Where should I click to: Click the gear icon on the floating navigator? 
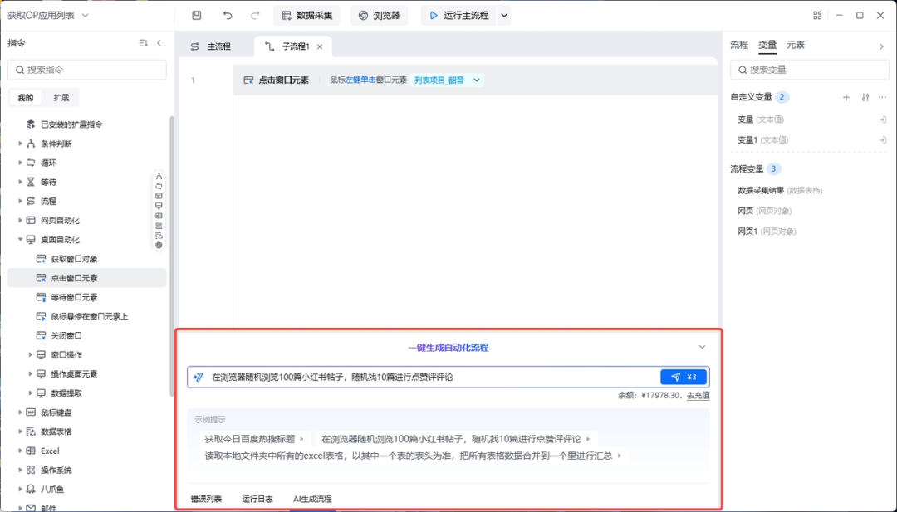[158, 245]
